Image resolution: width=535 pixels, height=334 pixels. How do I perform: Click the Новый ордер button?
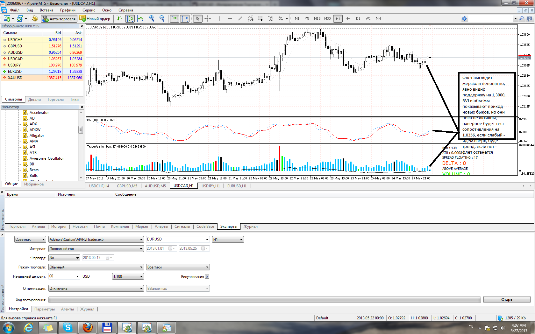click(95, 19)
